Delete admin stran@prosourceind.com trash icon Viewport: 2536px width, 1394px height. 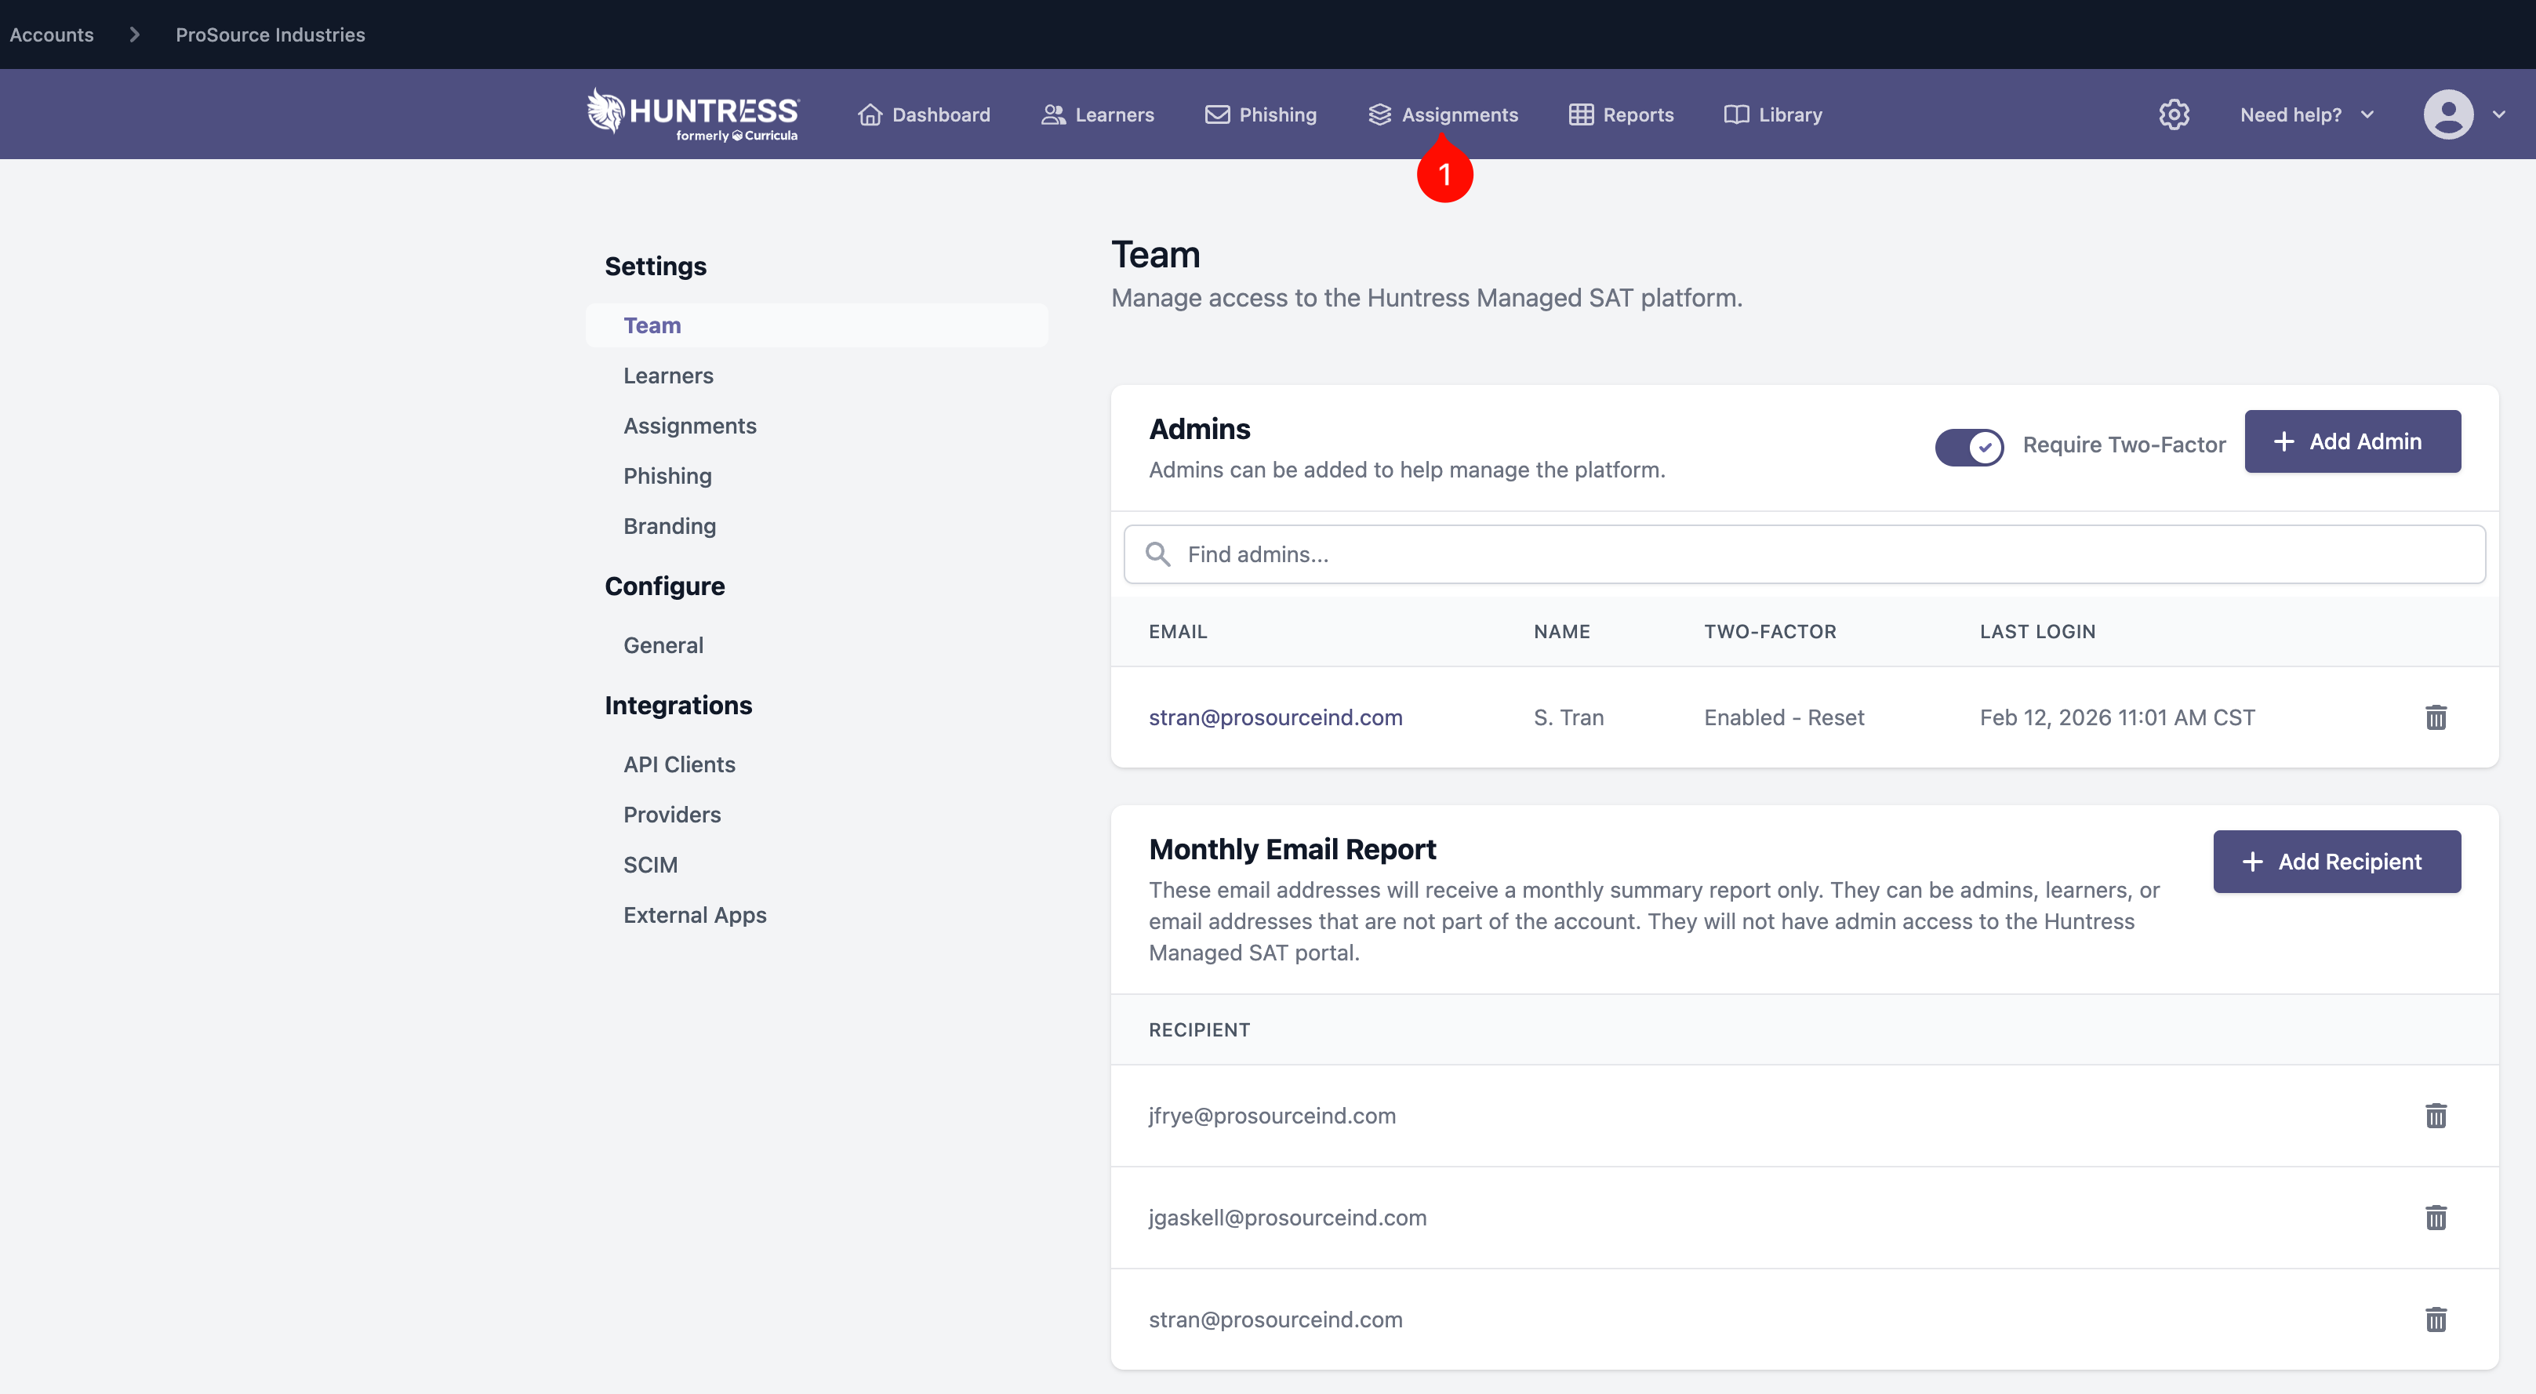pyautogui.click(x=2436, y=717)
